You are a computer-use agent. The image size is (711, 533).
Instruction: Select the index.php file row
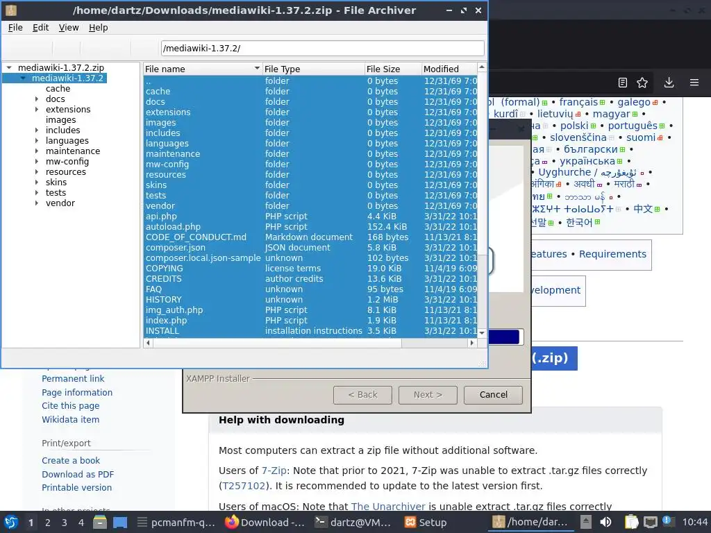pyautogui.click(x=310, y=321)
